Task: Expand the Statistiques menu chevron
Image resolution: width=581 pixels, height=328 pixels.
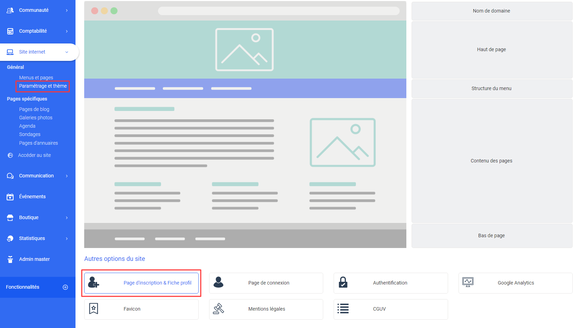Action: (67, 239)
